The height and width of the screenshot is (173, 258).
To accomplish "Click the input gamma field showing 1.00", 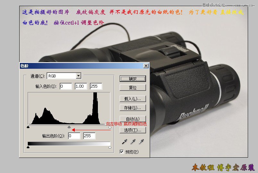I will pyautogui.click(x=81, y=86).
